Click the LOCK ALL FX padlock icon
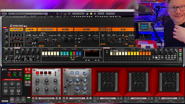 (x=3, y=69)
